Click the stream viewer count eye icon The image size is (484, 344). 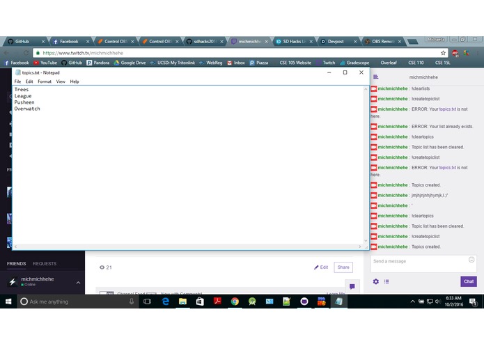pyautogui.click(x=102, y=267)
